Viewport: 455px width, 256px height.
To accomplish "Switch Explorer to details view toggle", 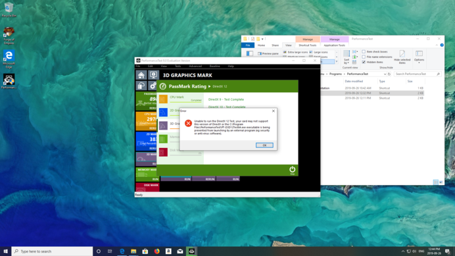I will click(x=435, y=182).
